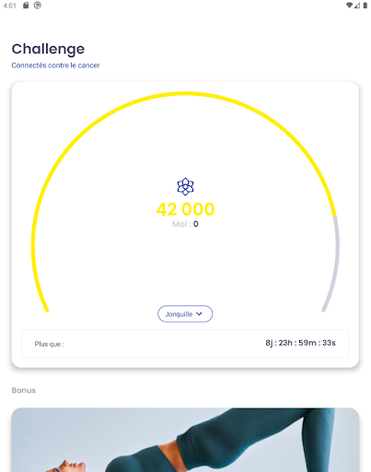Tap the clock time in status bar

point(9,6)
